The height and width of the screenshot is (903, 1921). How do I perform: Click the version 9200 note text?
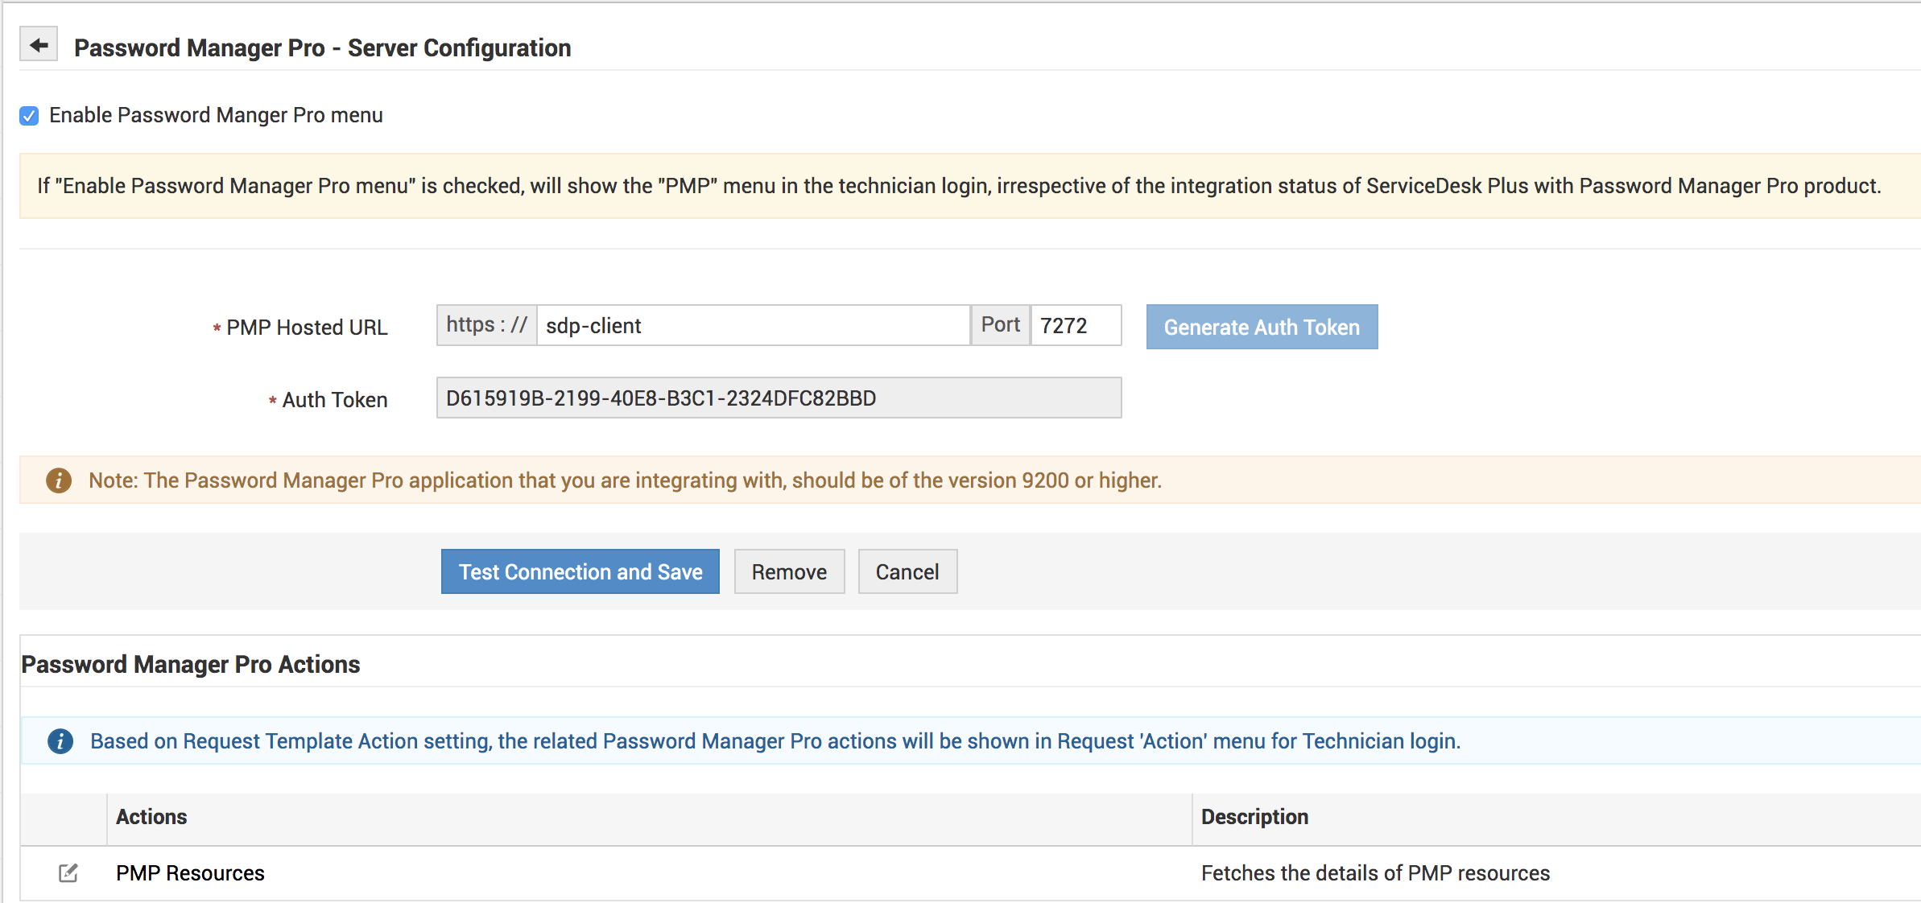(x=625, y=480)
